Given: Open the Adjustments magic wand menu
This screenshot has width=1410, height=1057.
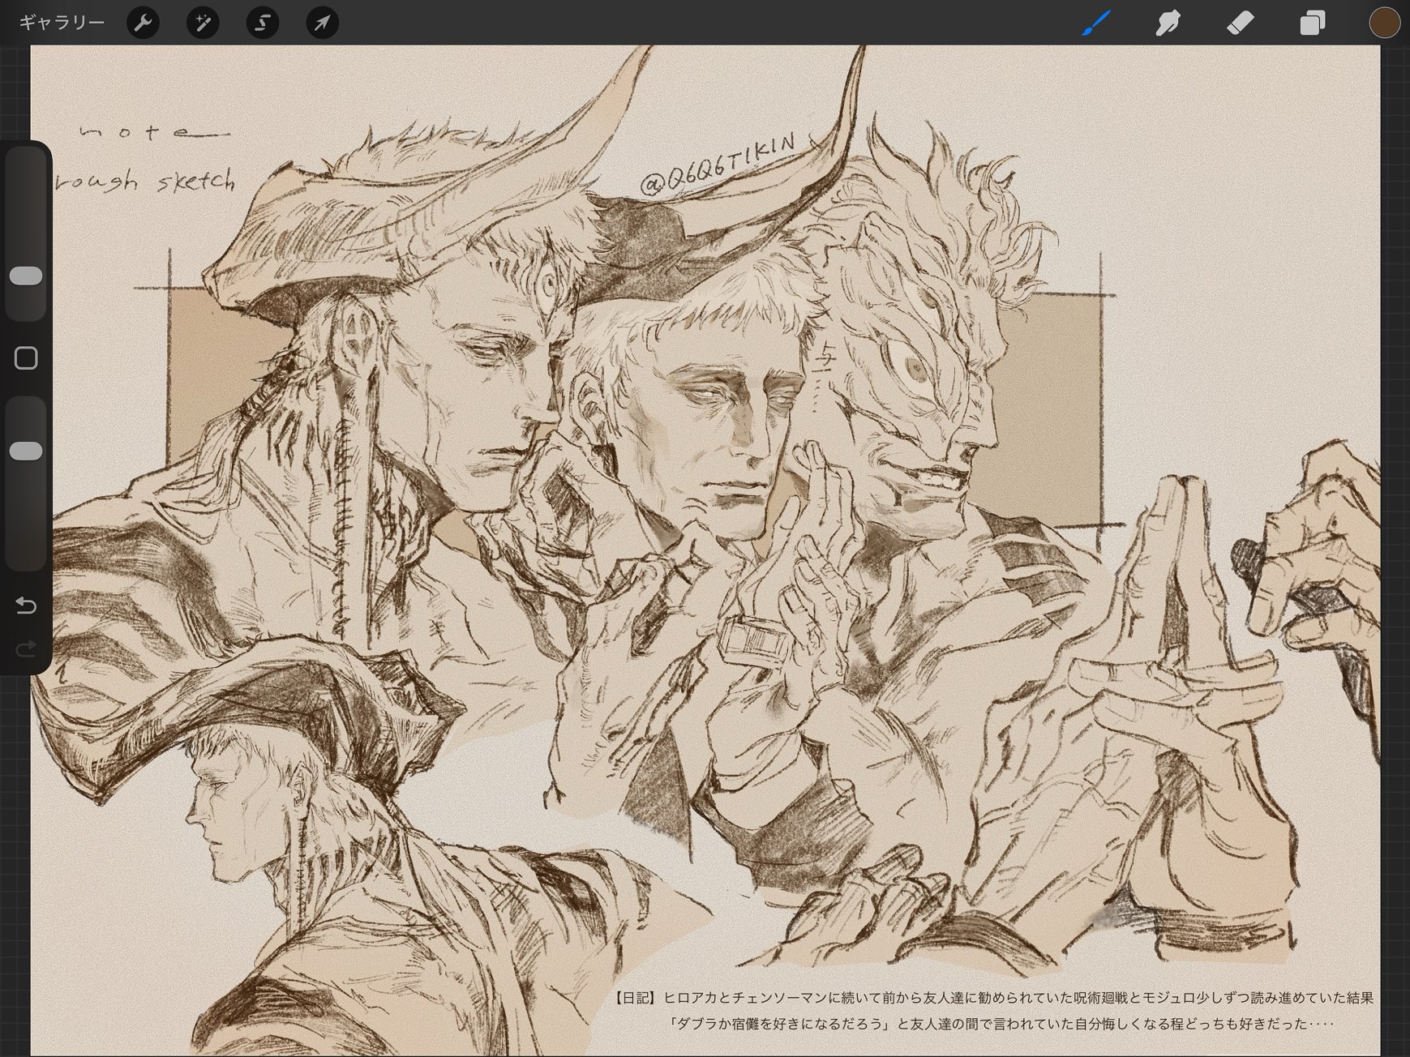Looking at the screenshot, I should point(203,23).
